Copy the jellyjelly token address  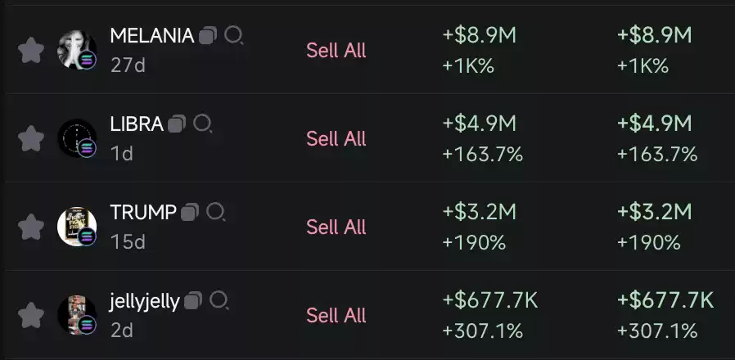(193, 300)
